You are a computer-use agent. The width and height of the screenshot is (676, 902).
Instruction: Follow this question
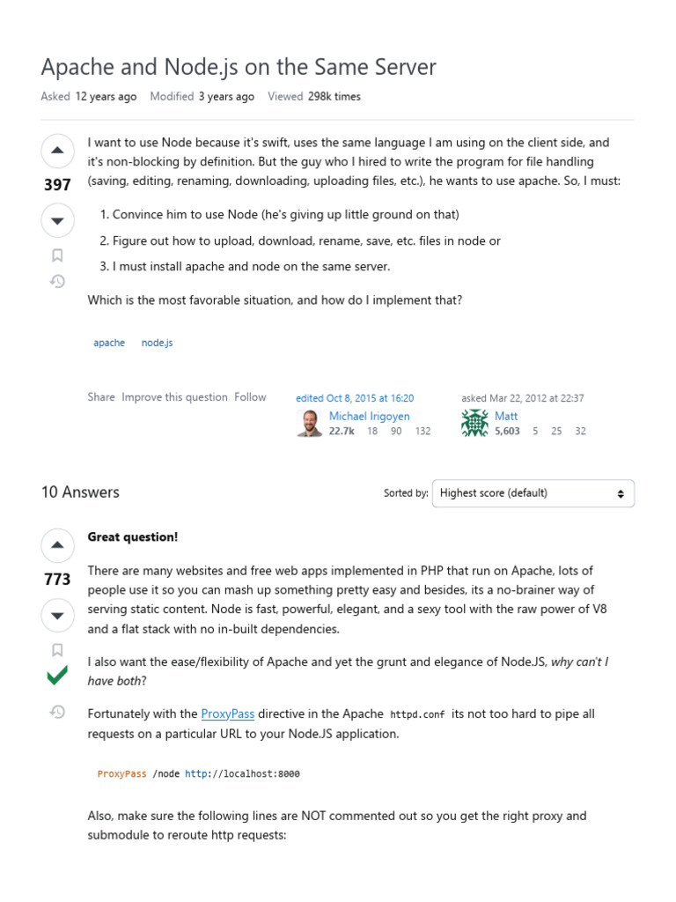(250, 397)
